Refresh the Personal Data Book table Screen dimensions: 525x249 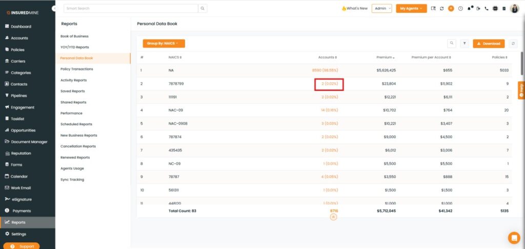point(513,44)
